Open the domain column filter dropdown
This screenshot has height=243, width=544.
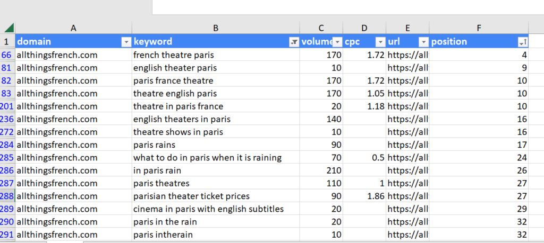coord(126,42)
